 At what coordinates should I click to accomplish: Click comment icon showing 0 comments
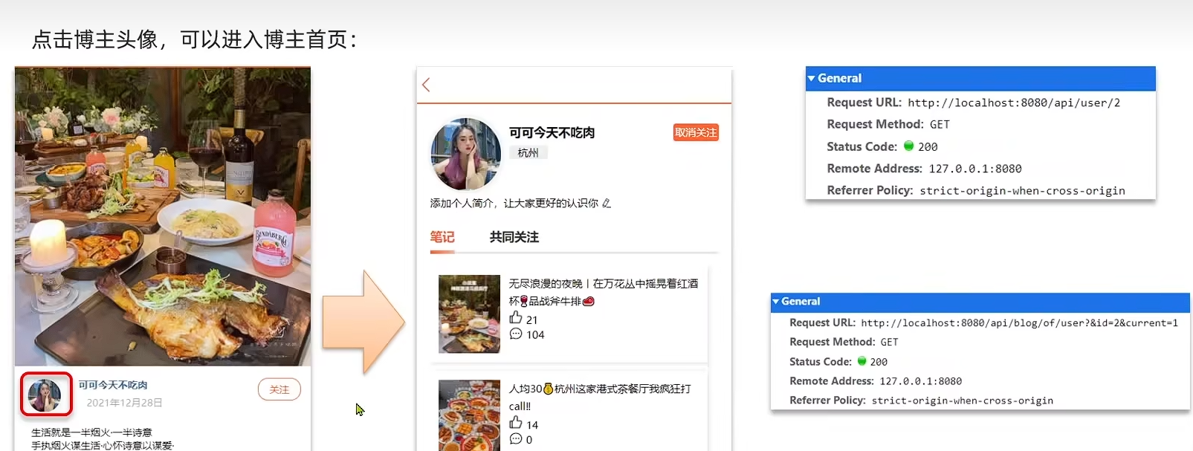click(x=516, y=439)
